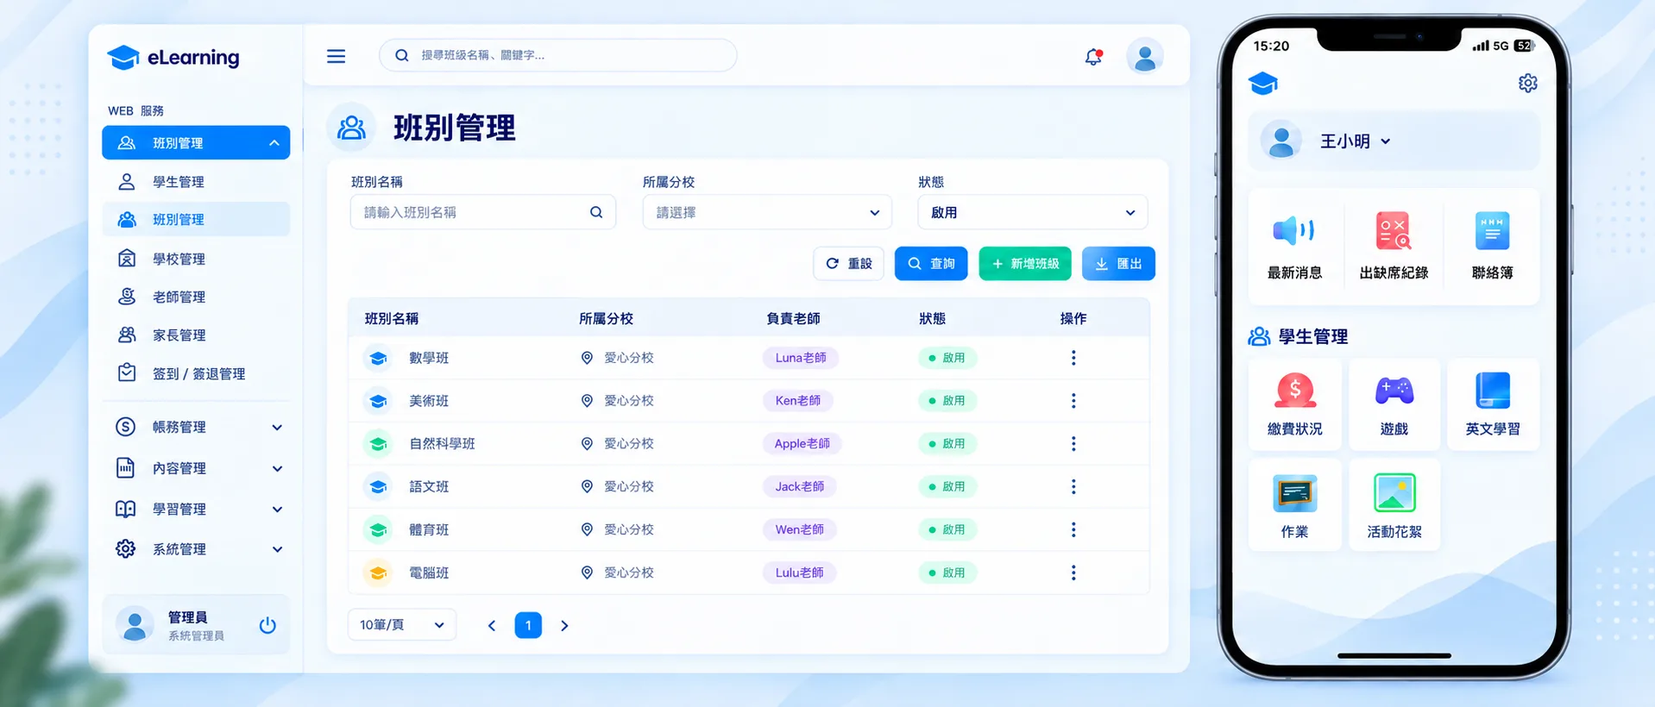Open the hamburger menu icon
Viewport: 1655px width, 707px height.
[337, 56]
